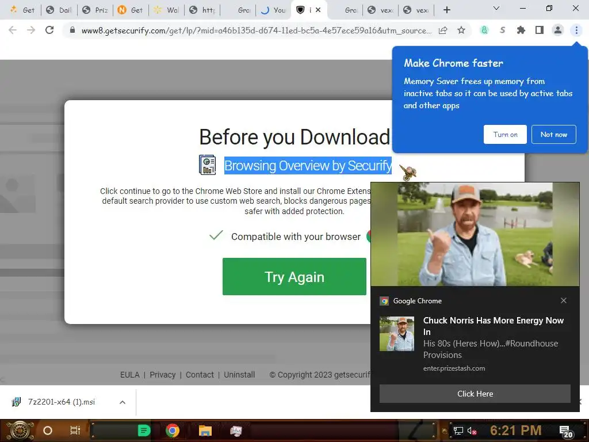Open a new tab with plus button
The width and height of the screenshot is (589, 442).
(x=446, y=10)
